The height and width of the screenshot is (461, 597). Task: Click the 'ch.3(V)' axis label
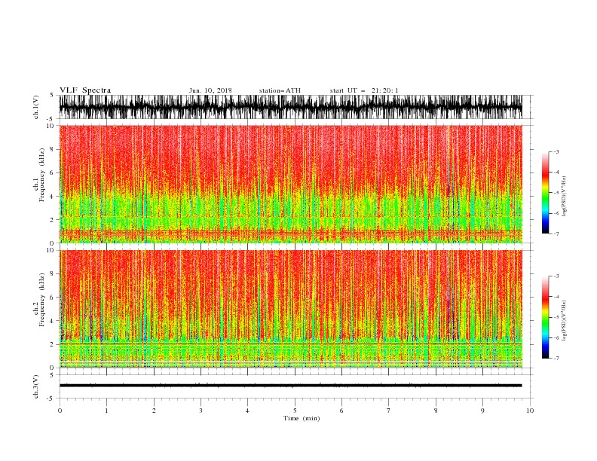pos(36,387)
